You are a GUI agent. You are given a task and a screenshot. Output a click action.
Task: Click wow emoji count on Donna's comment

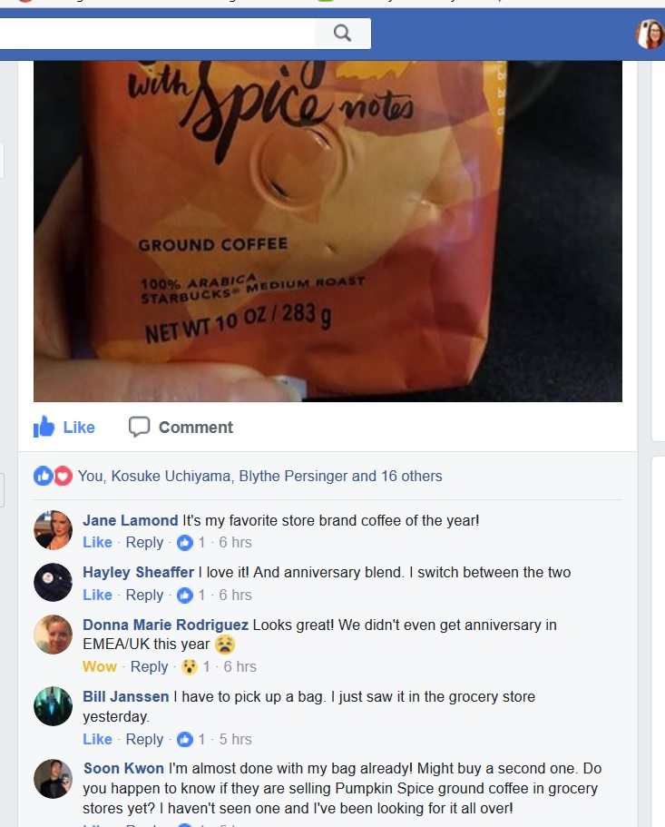tap(190, 666)
